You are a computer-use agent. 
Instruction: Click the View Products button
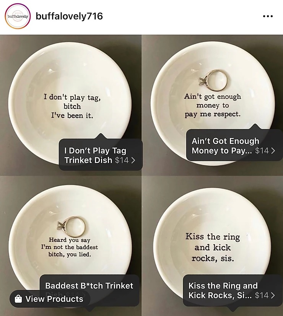(50, 299)
